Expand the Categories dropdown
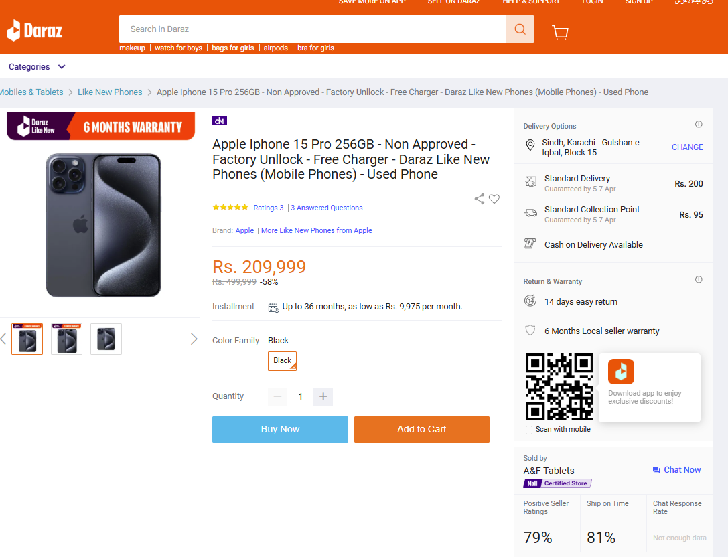Viewport: 728px width, 557px height. (x=37, y=67)
